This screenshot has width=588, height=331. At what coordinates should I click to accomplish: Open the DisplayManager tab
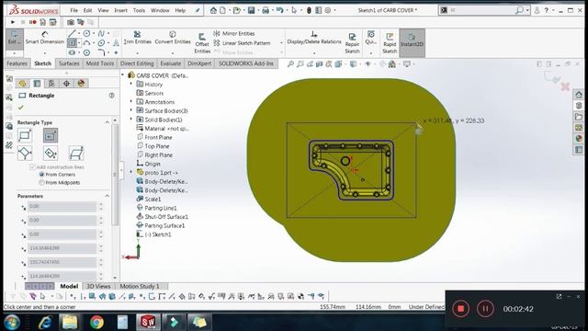tap(81, 84)
